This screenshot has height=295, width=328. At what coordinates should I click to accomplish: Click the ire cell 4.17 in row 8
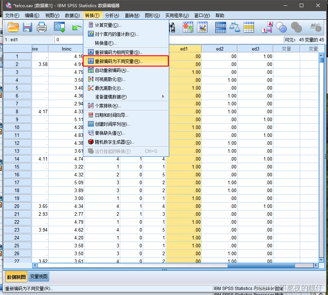coord(40,111)
